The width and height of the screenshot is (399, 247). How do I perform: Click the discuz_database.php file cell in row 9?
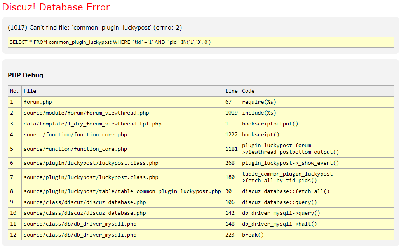[x=122, y=202]
